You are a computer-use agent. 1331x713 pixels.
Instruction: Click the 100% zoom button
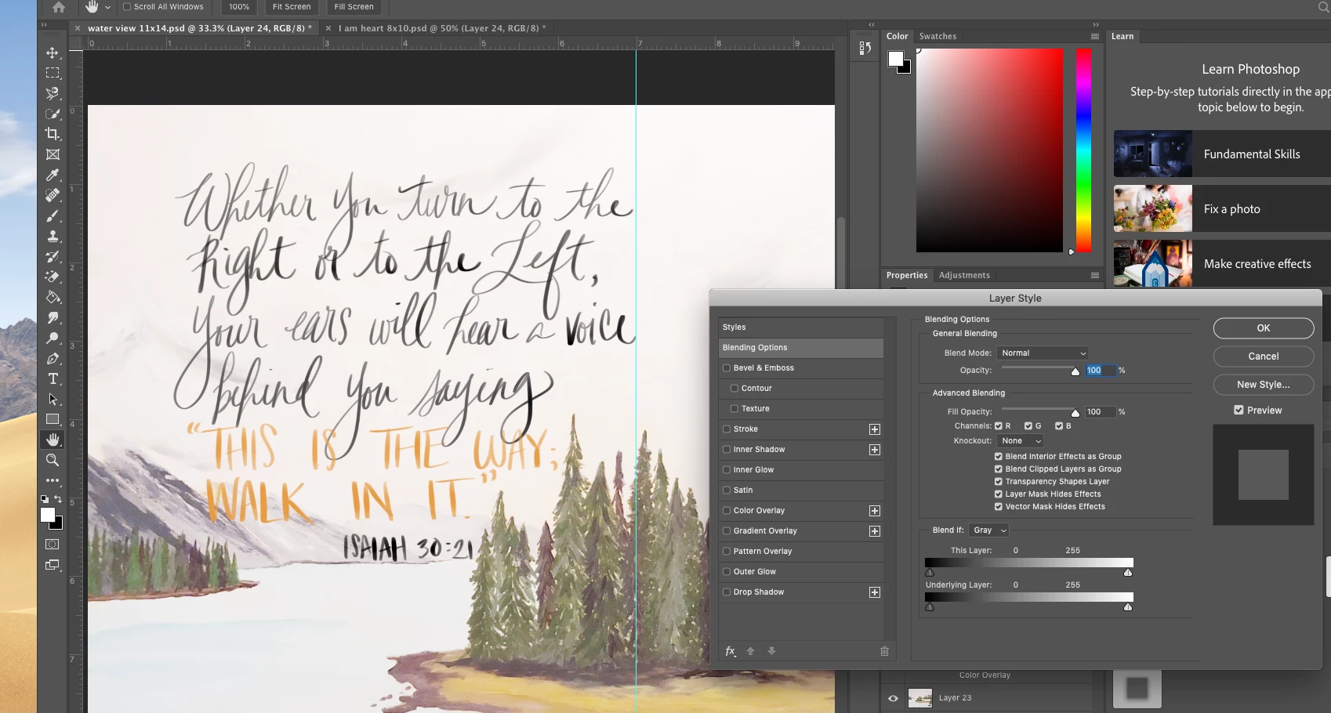coord(239,7)
